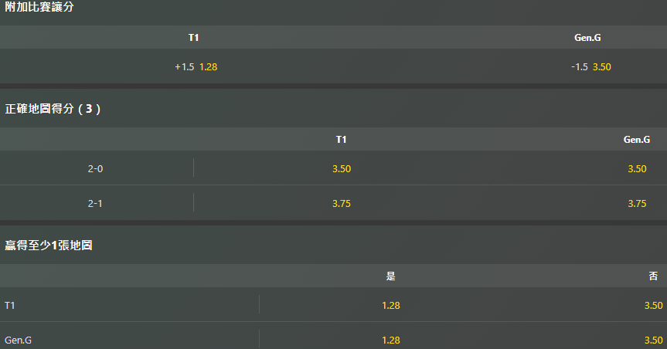This screenshot has height=349, width=667.
Task: Click the T1 column header in handicap market
Action: [193, 37]
